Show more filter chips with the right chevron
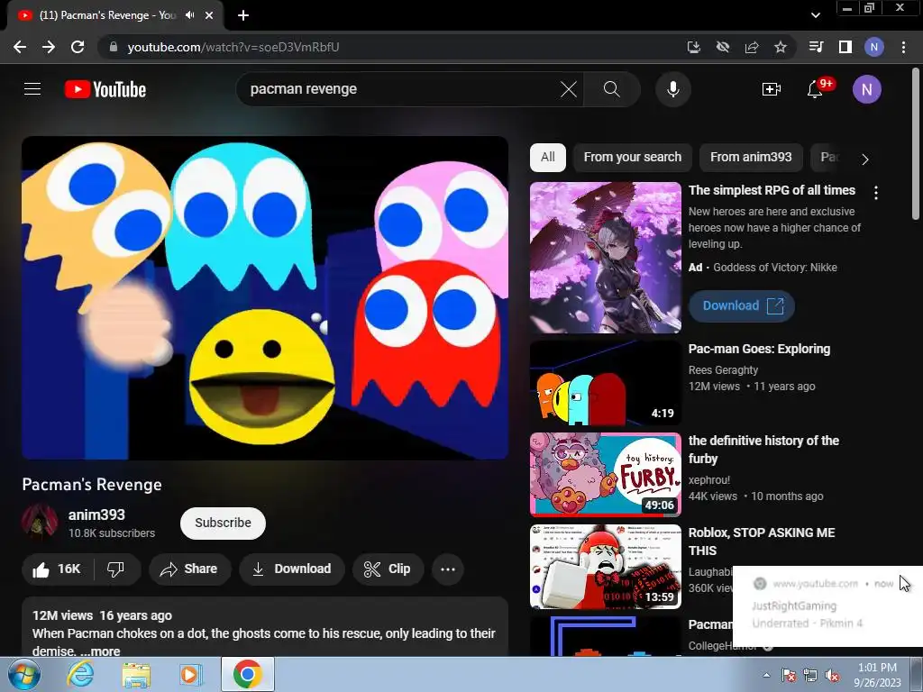 point(864,159)
